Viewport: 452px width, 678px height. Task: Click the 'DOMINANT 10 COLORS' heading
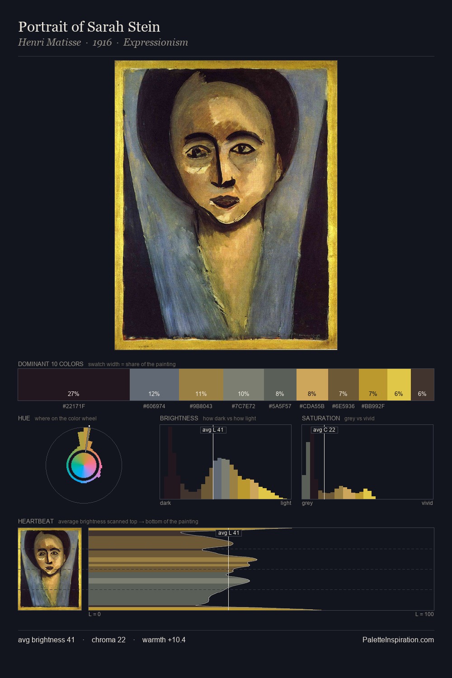pos(51,364)
